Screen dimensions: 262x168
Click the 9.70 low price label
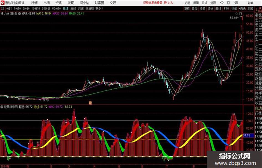coord(46,100)
